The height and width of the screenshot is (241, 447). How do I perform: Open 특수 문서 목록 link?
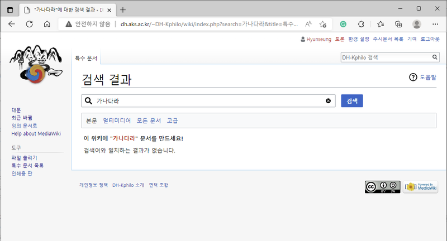[x=27, y=166]
